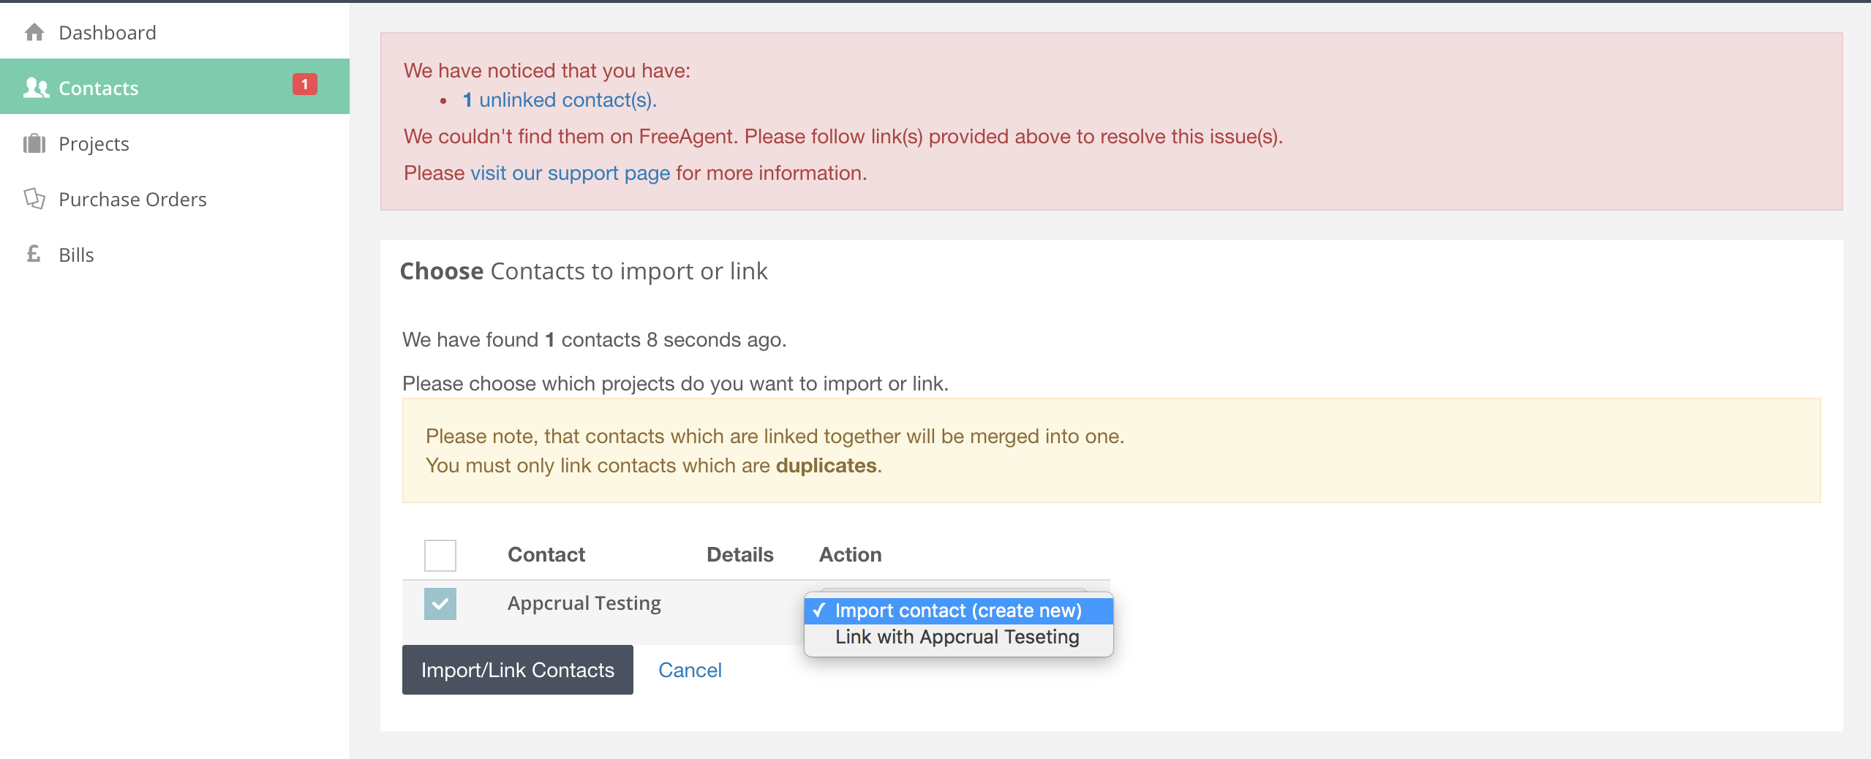Toggle the select-all contacts checkbox
Screen dimensions: 1871x759
tap(440, 556)
